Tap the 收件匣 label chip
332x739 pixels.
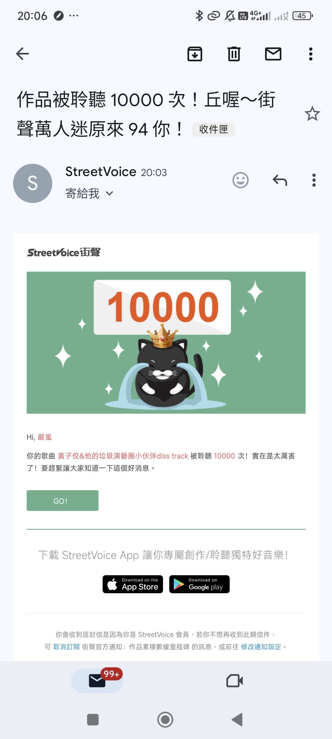213,129
